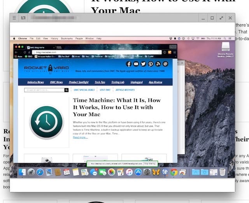The image size is (249, 203).
Task: Click the magnifier button beside Search Articles
Action: [67, 90]
